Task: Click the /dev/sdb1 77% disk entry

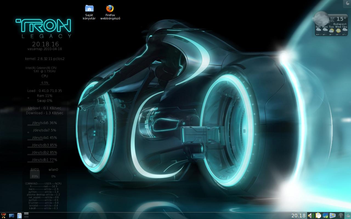Action: coord(45,160)
